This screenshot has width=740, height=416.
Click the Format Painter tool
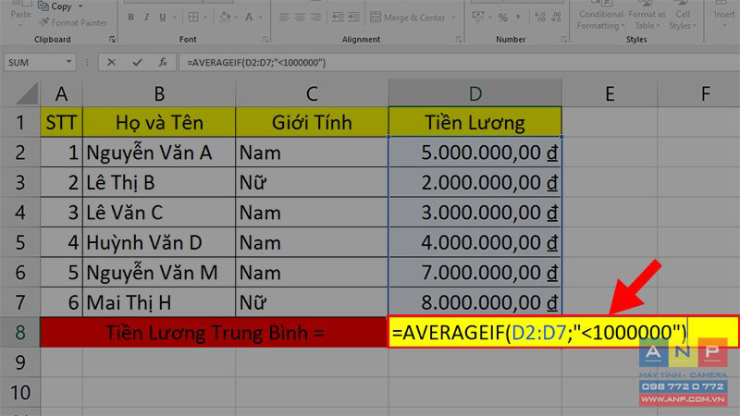(74, 22)
